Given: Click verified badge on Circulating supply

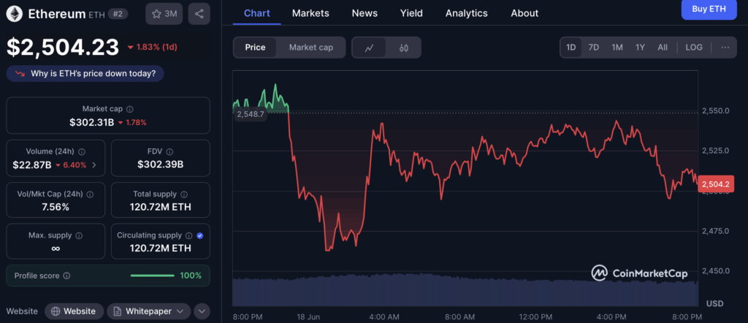Looking at the screenshot, I should [x=200, y=236].
